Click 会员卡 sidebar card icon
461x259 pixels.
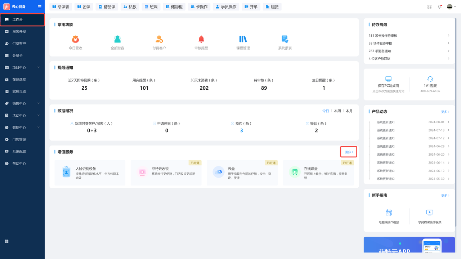6,55
